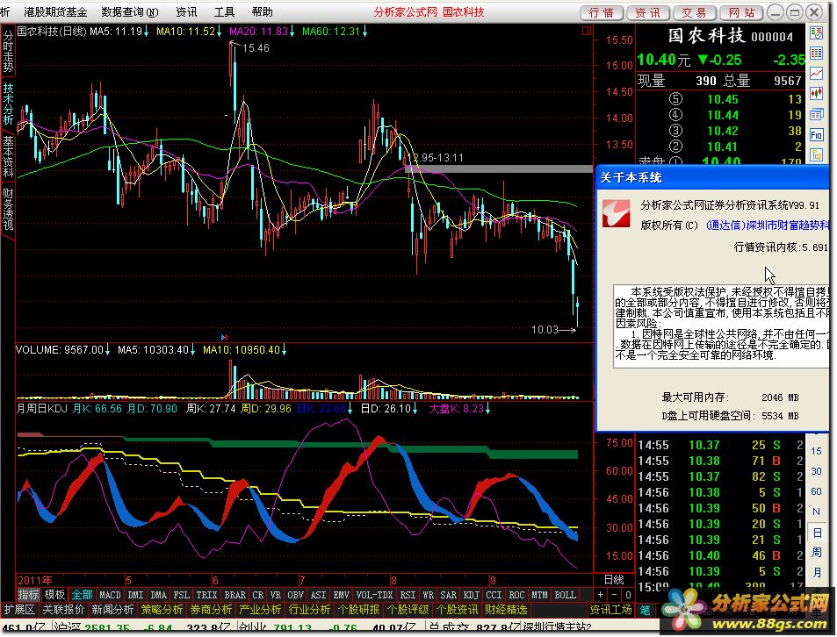
Task: Click the red logo icon in About dialog
Action: tap(616, 213)
